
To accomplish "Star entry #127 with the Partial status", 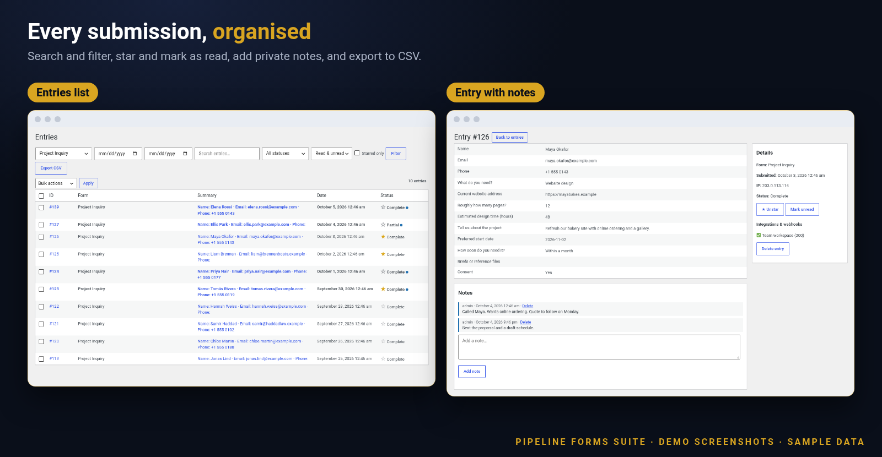I will click(383, 225).
